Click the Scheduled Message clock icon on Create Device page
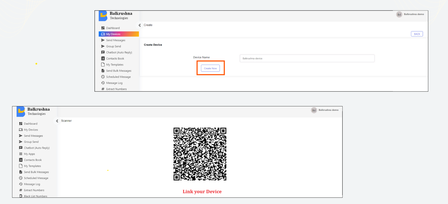The height and width of the screenshot is (204, 448). (103, 77)
